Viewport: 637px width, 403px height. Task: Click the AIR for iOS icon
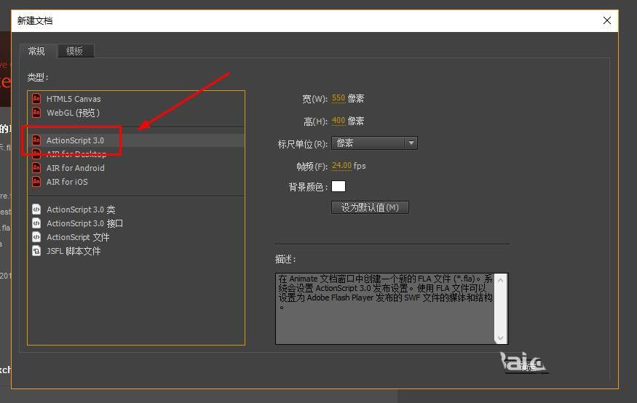tap(36, 181)
